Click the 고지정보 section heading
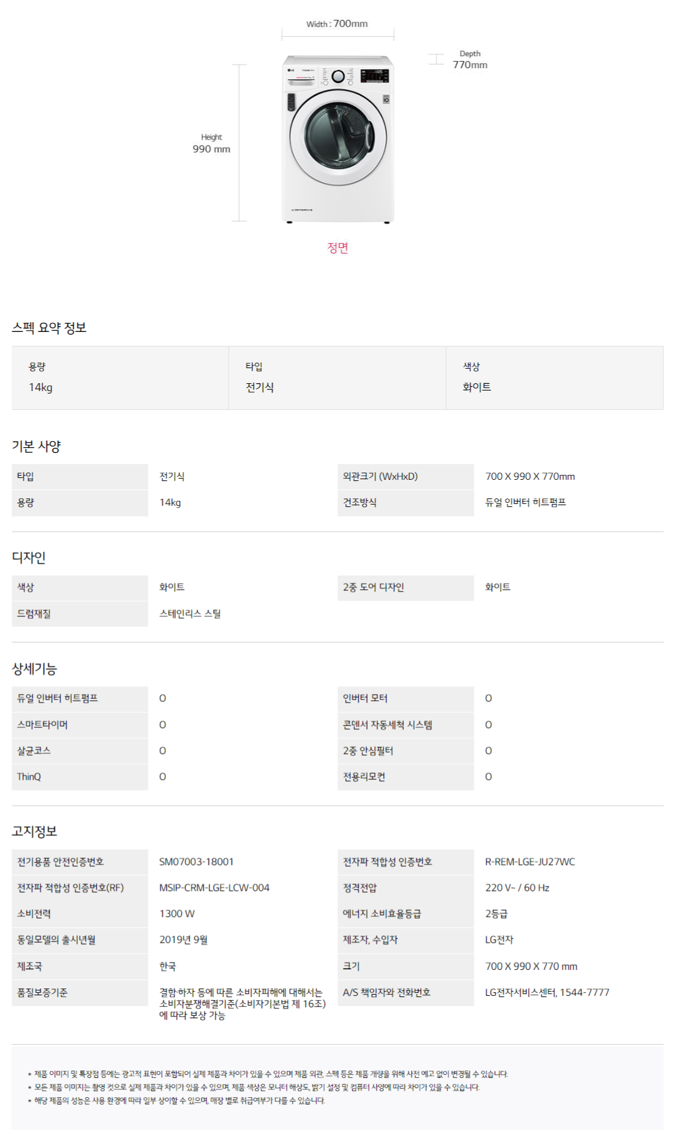676x1134 pixels. 34,831
